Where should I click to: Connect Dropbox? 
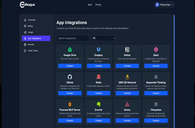tap(98, 66)
